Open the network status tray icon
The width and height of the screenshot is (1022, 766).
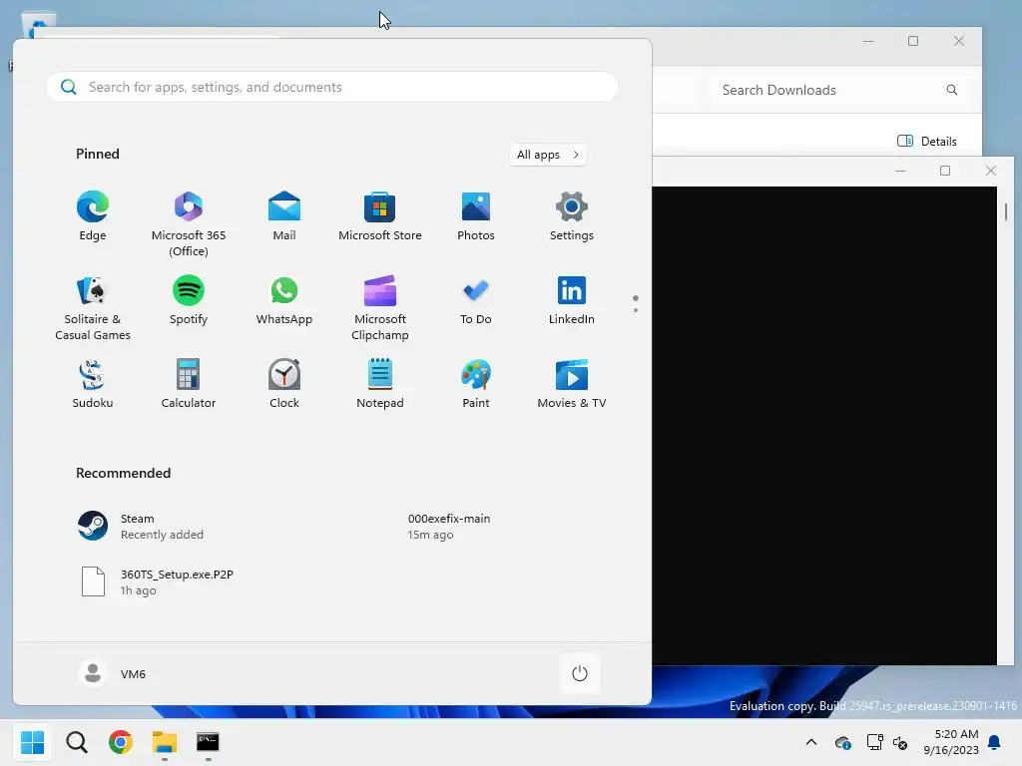pos(874,742)
